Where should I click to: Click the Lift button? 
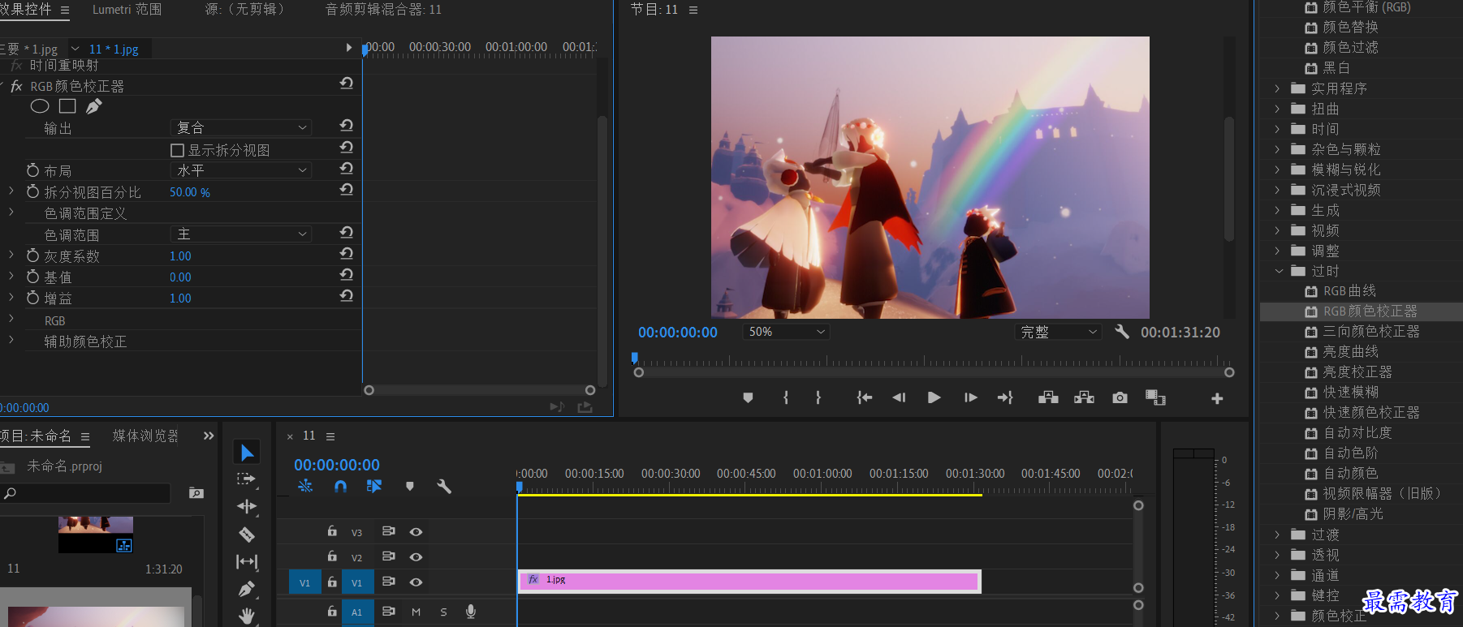click(x=1048, y=397)
